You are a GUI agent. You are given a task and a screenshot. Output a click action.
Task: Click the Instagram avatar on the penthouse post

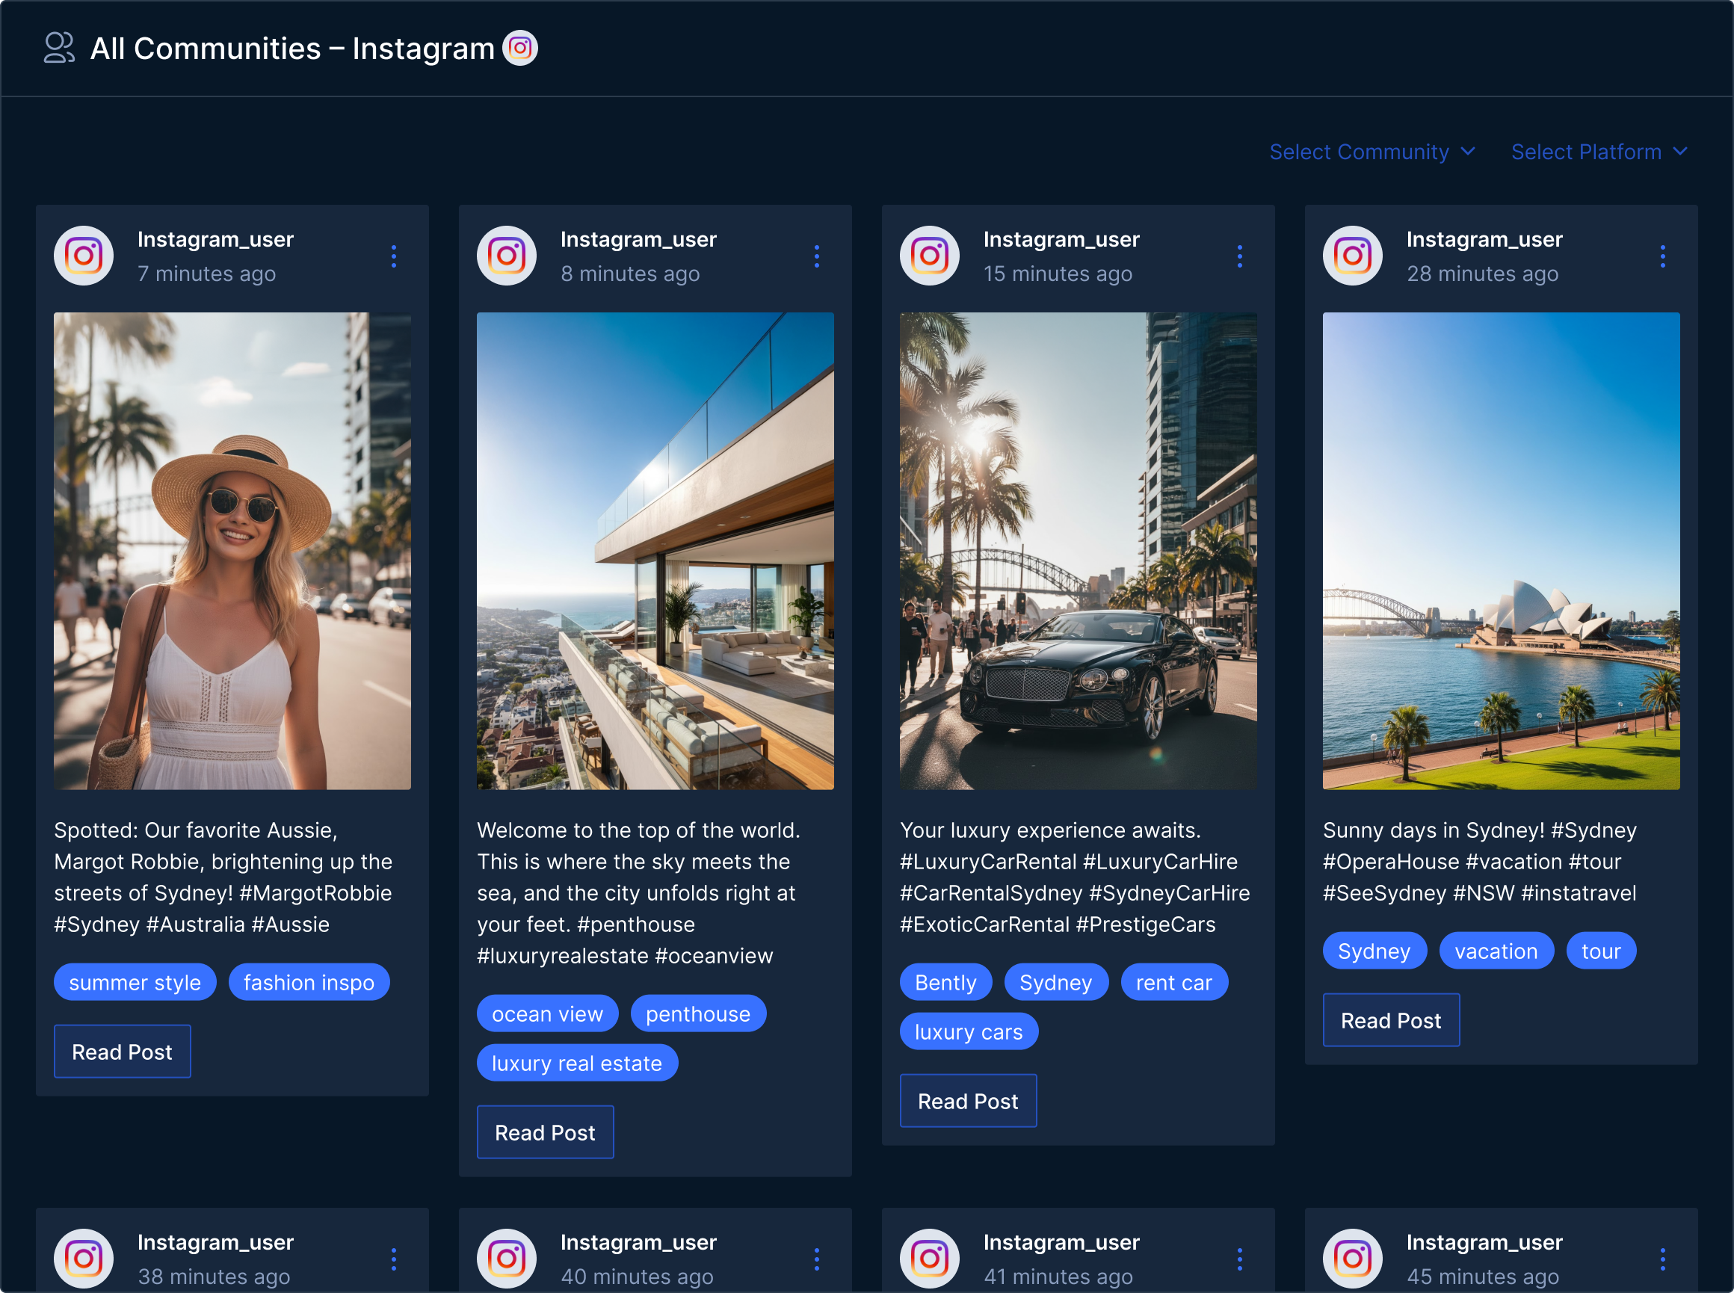pos(506,256)
